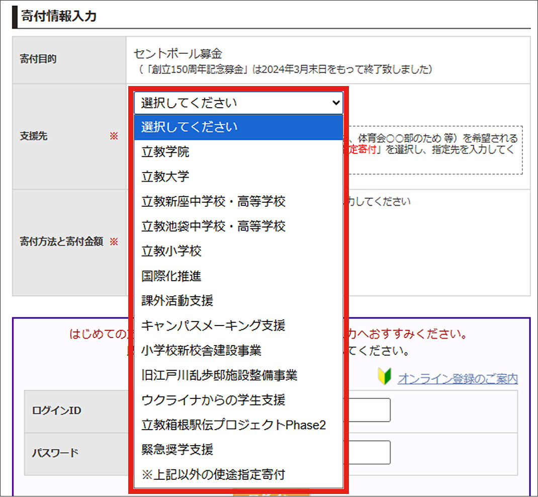Select the highlighted 選択してください option
This screenshot has height=497, width=538.
(x=238, y=127)
